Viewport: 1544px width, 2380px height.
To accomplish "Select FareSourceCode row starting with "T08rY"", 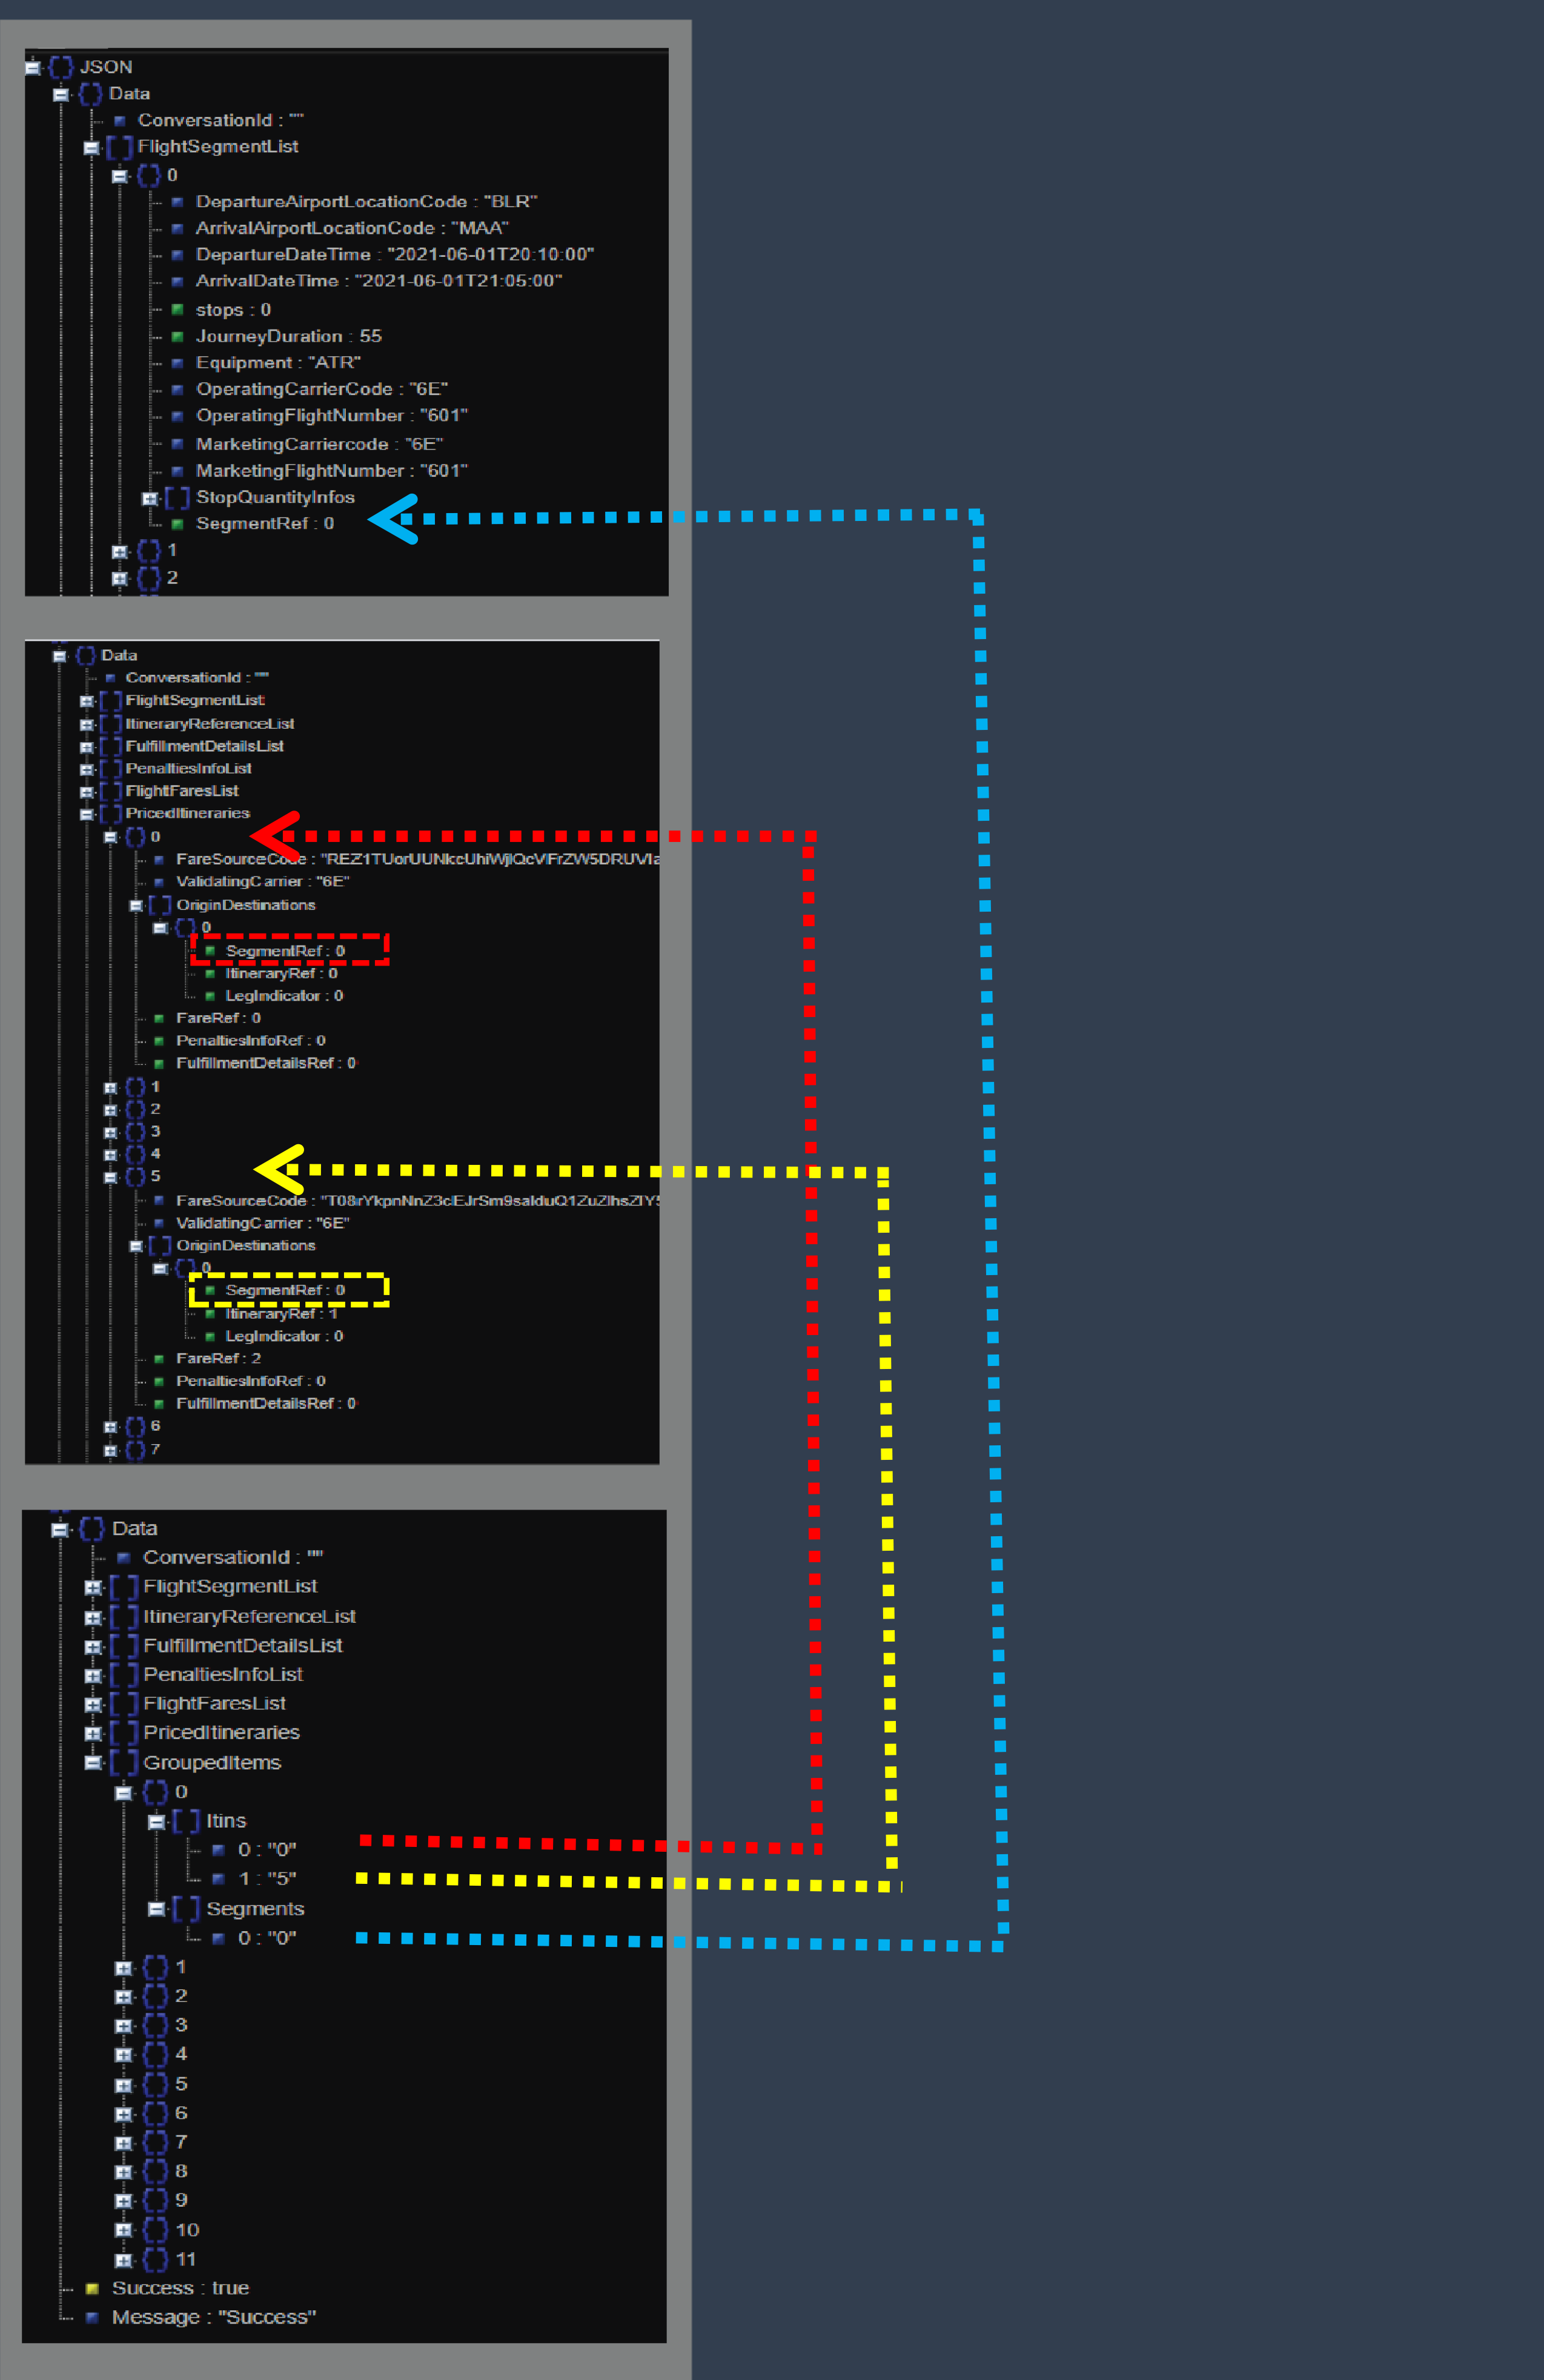I will (417, 1201).
